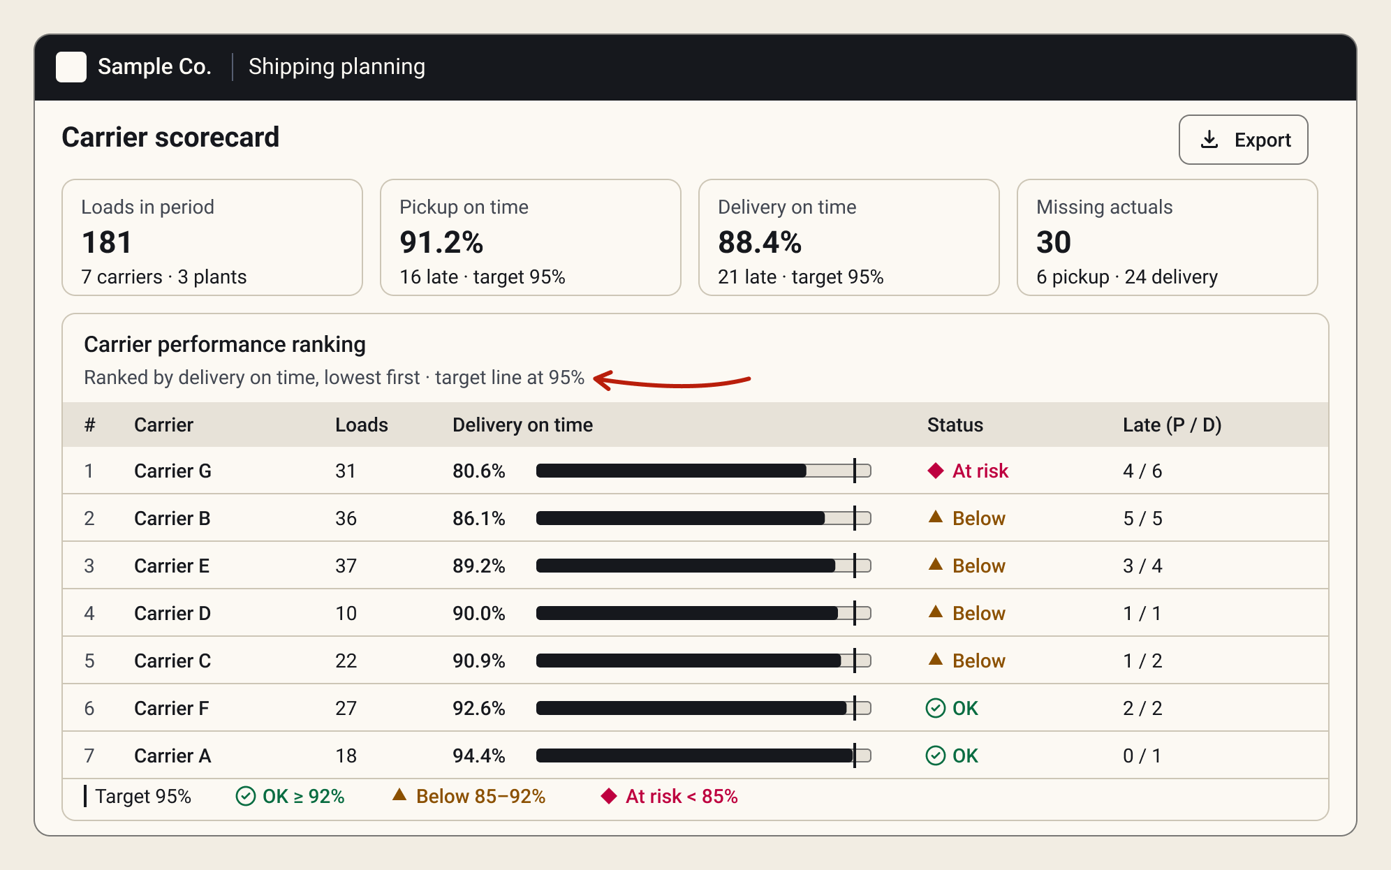1391x870 pixels.
Task: Click the At risk diamond icon in the legend
Action: tap(609, 796)
